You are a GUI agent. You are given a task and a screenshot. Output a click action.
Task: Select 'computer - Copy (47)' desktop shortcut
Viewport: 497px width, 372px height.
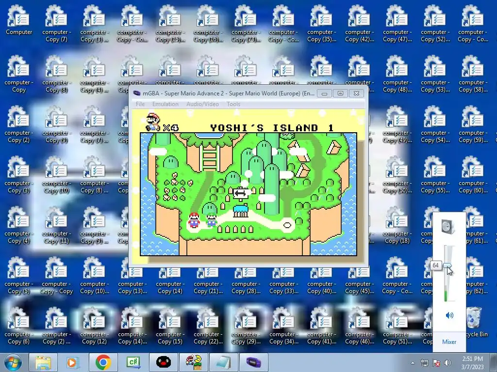pyautogui.click(x=397, y=23)
